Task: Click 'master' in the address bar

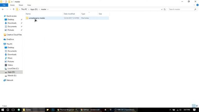Action: pyautogui.click(x=44, y=9)
